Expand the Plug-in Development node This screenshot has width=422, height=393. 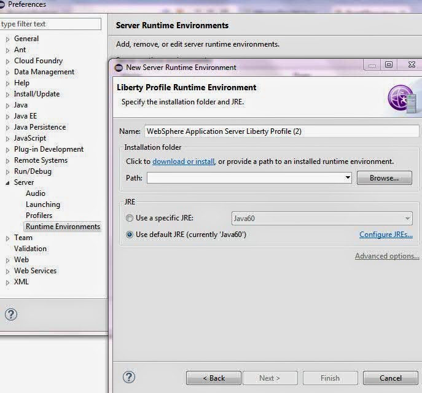[7, 150]
